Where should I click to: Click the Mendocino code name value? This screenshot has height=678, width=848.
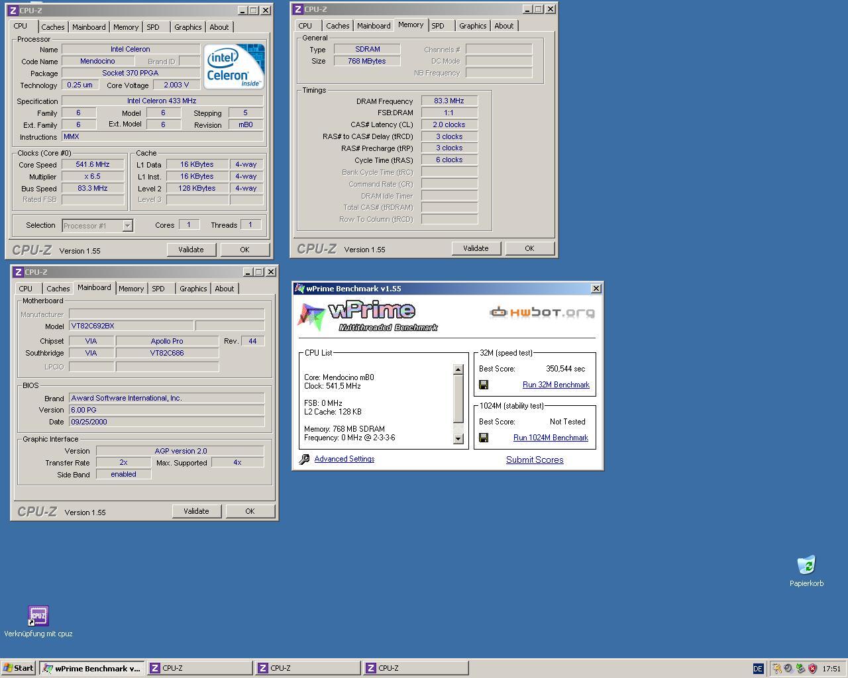tap(98, 61)
